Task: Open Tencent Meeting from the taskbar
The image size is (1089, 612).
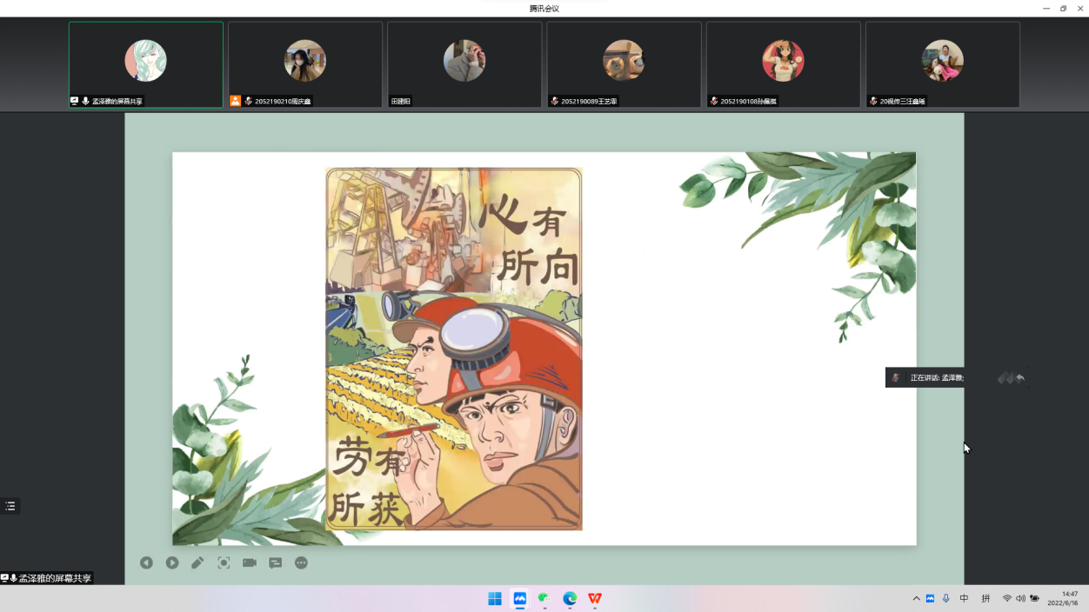Action: click(520, 598)
